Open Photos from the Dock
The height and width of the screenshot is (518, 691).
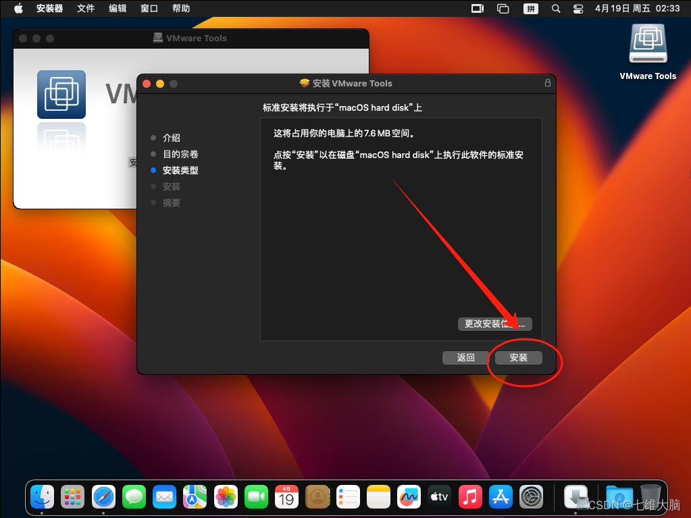pos(226,497)
